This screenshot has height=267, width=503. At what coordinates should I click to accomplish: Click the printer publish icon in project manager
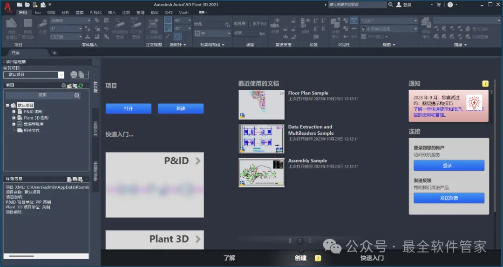tap(74, 74)
